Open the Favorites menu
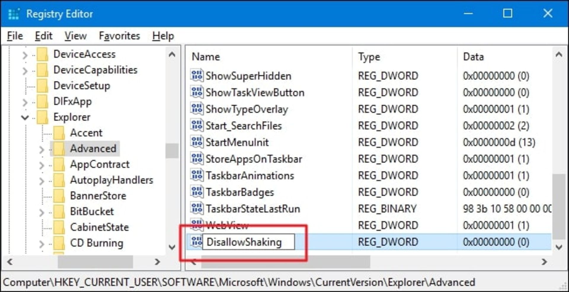This screenshot has height=292, width=569. pyautogui.click(x=119, y=36)
